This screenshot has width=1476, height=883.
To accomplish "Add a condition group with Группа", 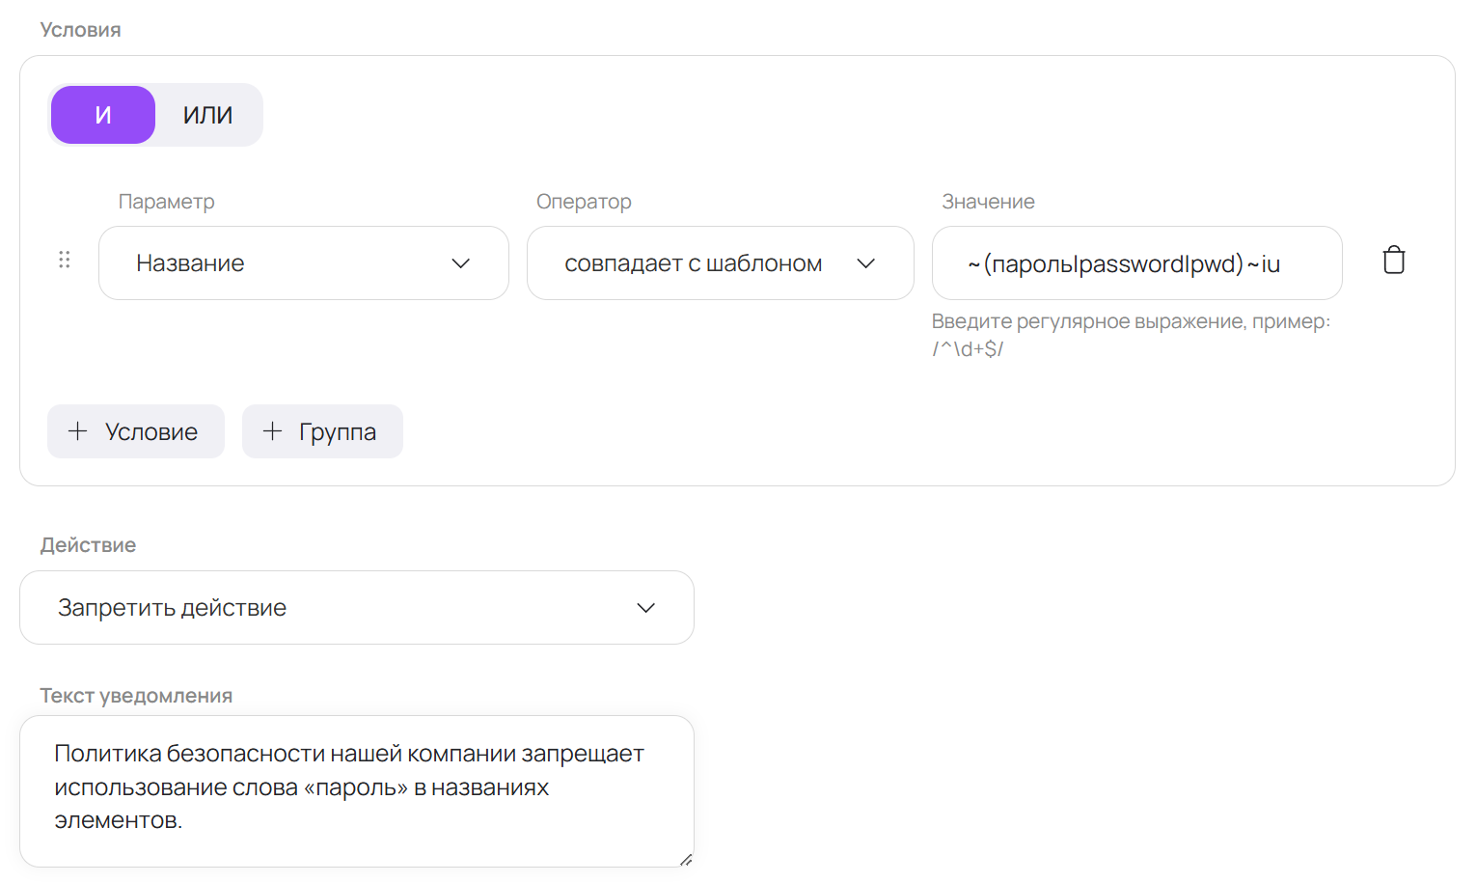I will pos(322,431).
